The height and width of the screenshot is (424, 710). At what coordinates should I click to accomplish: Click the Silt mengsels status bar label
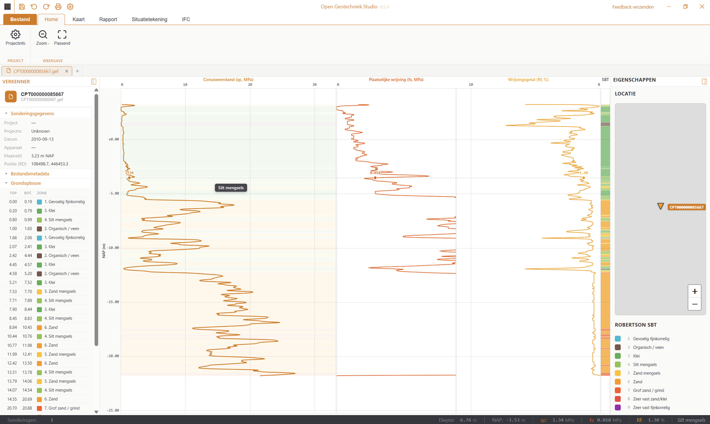point(691,420)
